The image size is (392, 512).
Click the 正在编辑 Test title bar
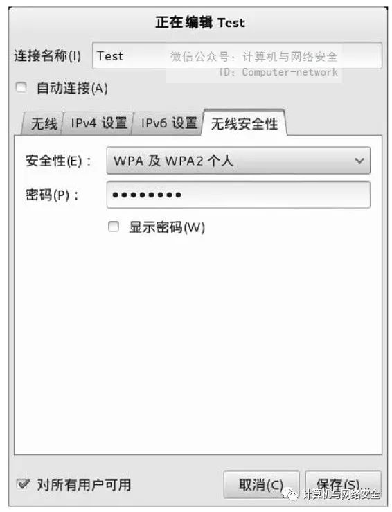(199, 23)
